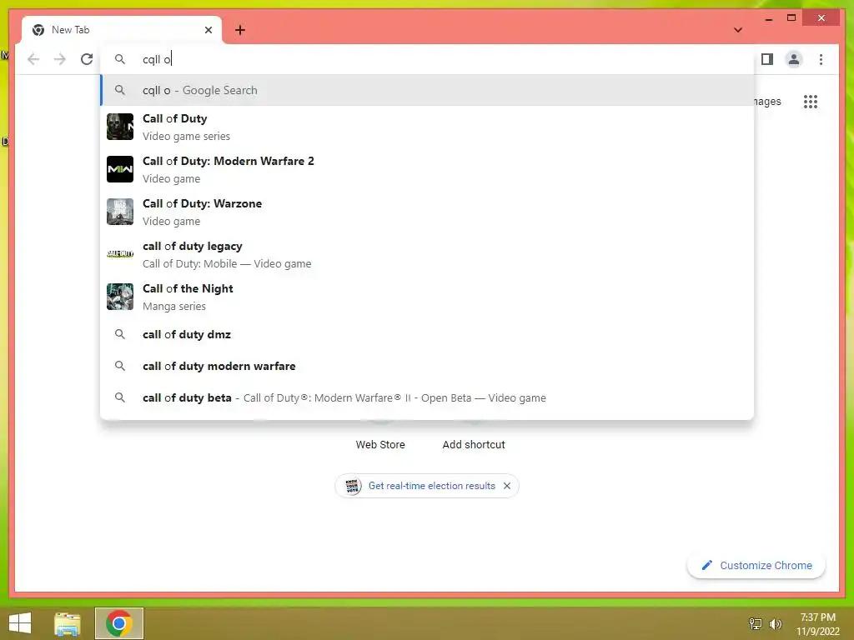854x640 pixels.
Task: Minimize the Chrome window
Action: pos(768,18)
